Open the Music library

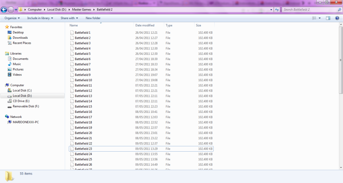pyautogui.click(x=17, y=64)
